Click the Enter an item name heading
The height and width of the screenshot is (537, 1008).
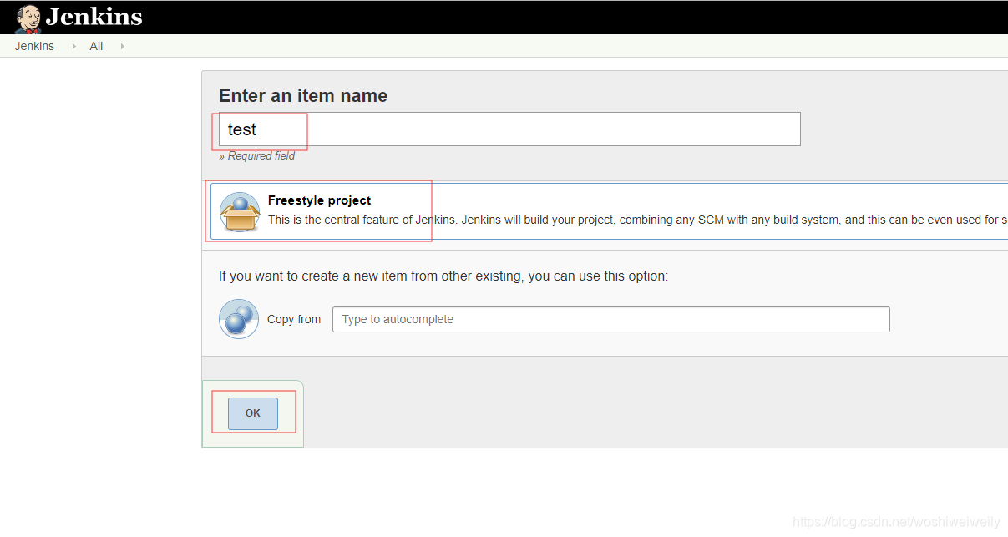tap(303, 95)
